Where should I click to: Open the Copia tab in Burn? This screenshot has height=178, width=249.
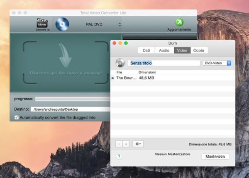[x=199, y=50]
